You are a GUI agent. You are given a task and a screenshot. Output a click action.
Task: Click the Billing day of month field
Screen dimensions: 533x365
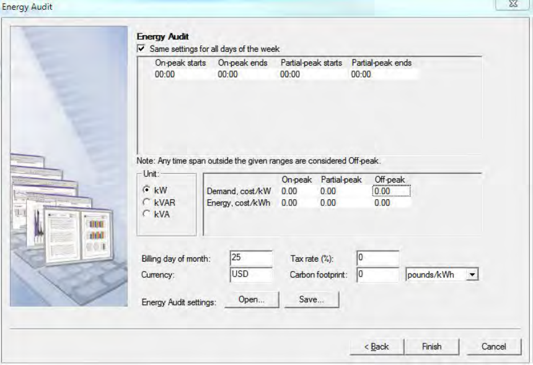click(251, 256)
